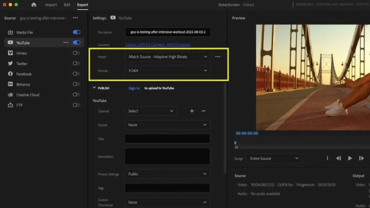The image size is (370, 208).
Task: Open the H.264 Format dropdown
Action: [167, 70]
